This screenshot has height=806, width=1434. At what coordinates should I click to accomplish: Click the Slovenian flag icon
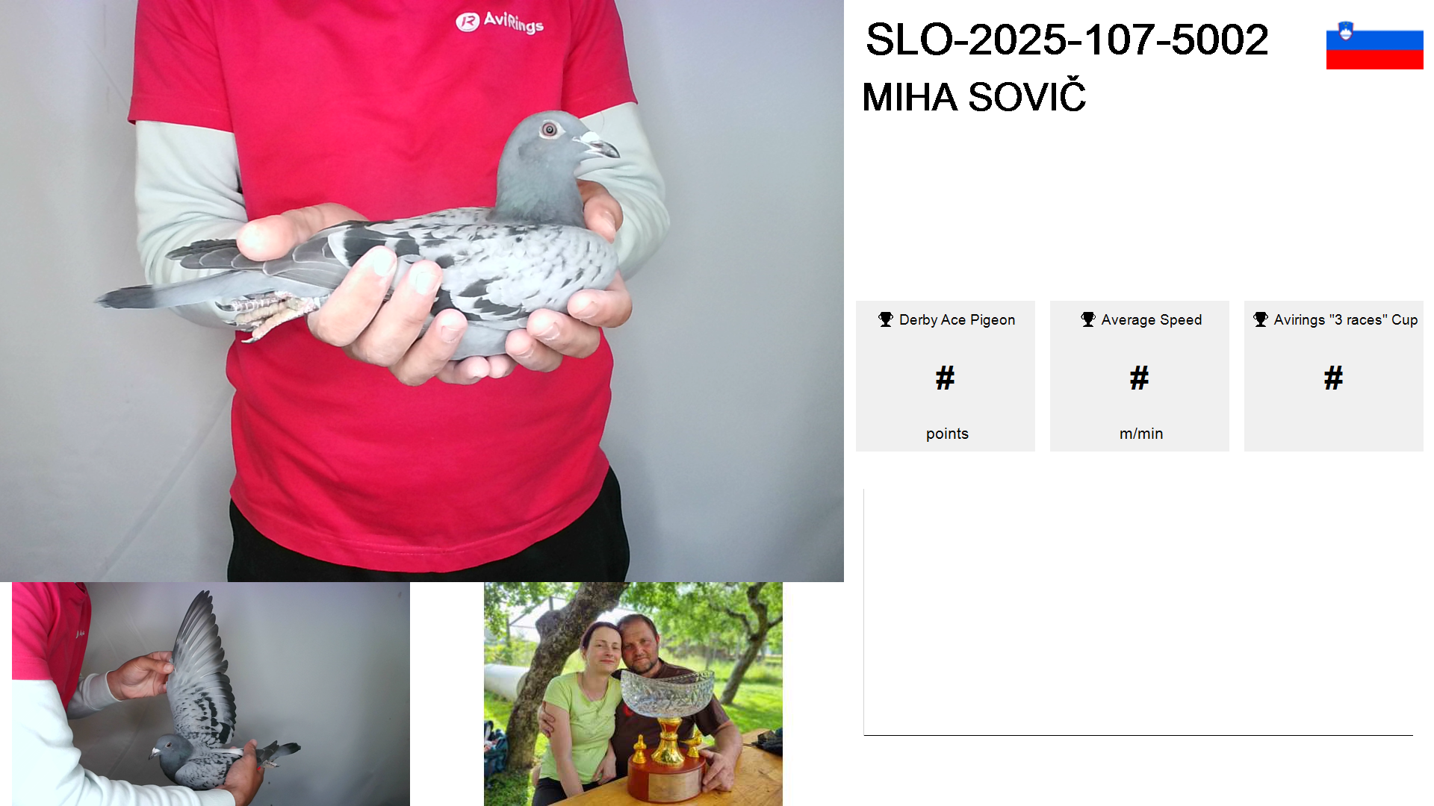[1374, 45]
